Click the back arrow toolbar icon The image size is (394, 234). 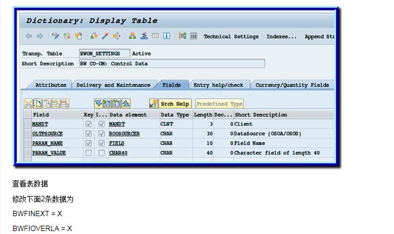(x=28, y=36)
